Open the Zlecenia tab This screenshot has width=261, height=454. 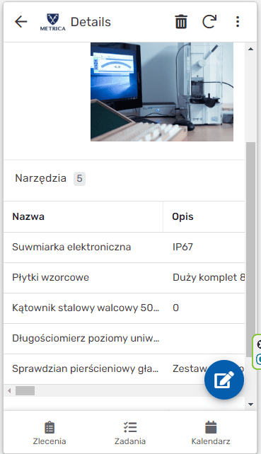click(x=50, y=433)
